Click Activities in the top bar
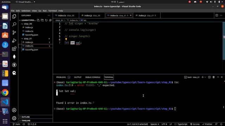 pos(6,2)
